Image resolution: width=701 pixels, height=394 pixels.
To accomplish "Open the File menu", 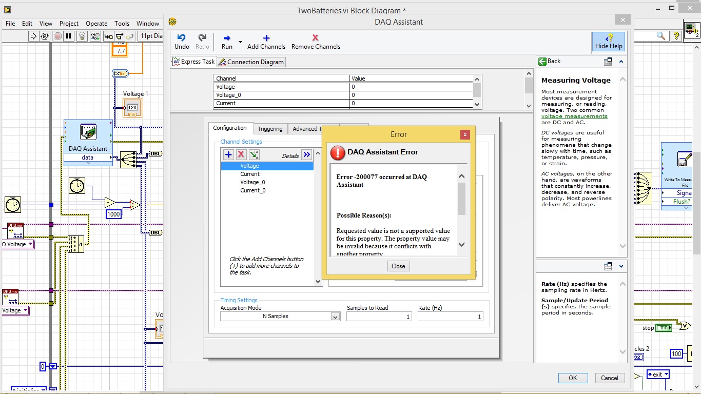I will point(10,23).
